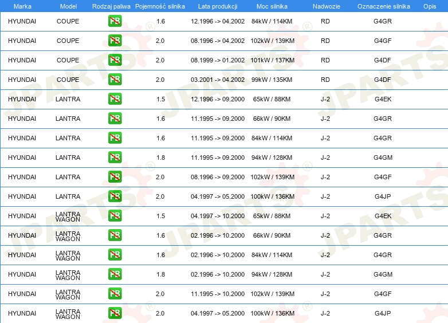Click the G4GR engine code in the COUPE row

point(383,21)
